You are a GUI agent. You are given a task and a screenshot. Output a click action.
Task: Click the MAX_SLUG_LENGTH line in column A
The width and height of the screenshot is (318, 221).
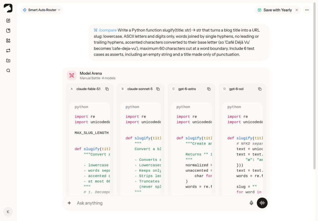click(92, 133)
